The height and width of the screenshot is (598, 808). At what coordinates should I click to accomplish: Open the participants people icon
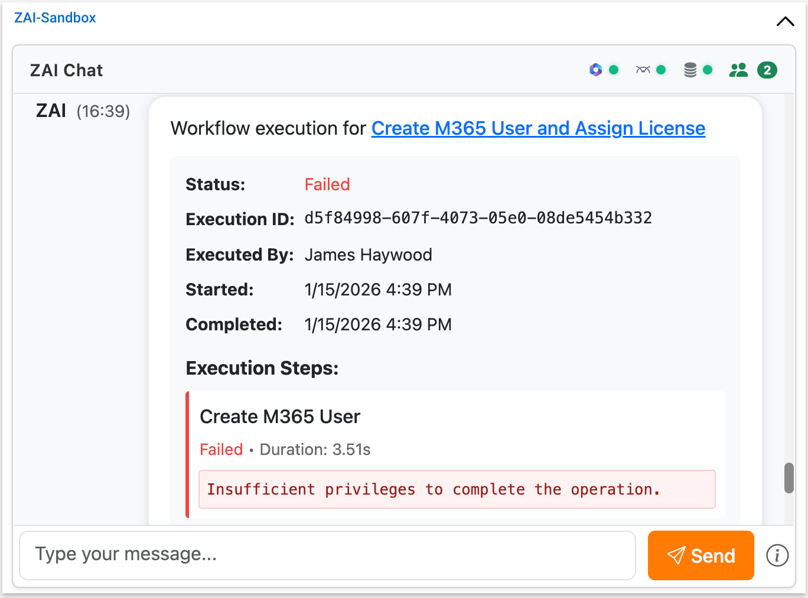pyautogui.click(x=738, y=70)
